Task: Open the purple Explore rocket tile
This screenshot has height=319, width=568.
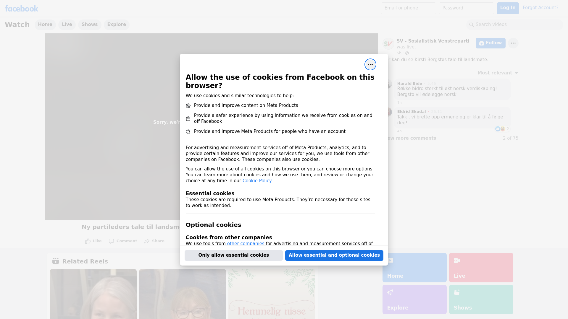Action: 414,299
